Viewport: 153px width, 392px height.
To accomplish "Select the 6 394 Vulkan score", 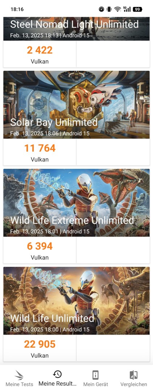I will click(40, 246).
